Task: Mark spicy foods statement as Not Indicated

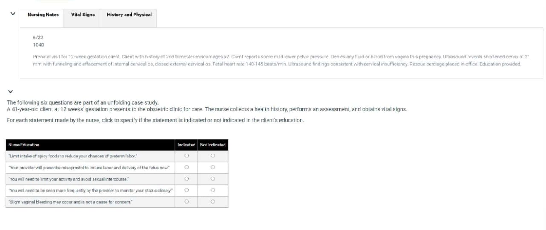Action: point(213,156)
